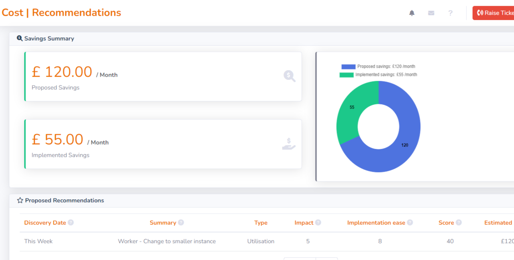Select the green 55 segment of the donut chart
The width and height of the screenshot is (514, 260).
(x=352, y=107)
